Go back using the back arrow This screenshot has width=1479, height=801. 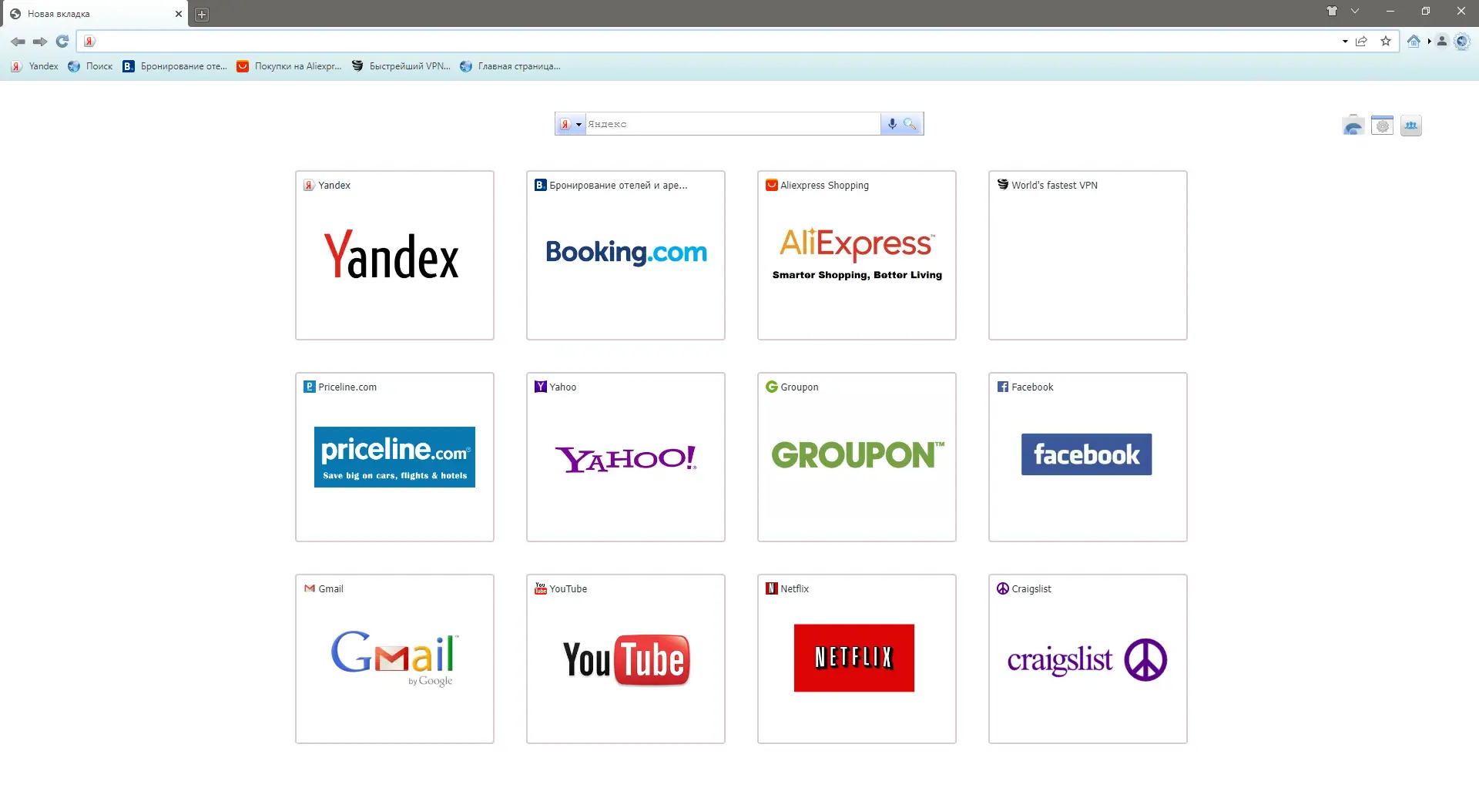coord(18,42)
